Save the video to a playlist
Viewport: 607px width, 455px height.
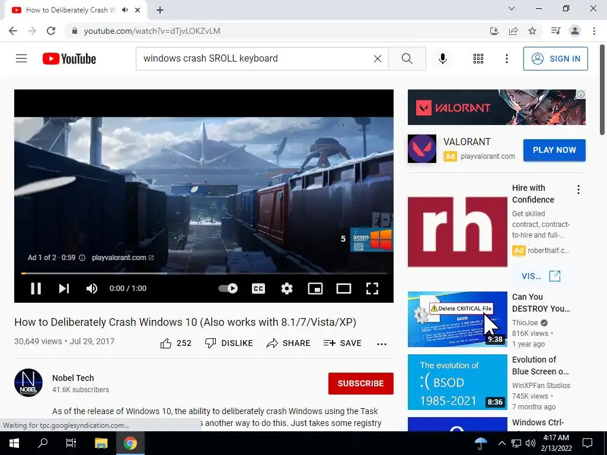tap(343, 343)
